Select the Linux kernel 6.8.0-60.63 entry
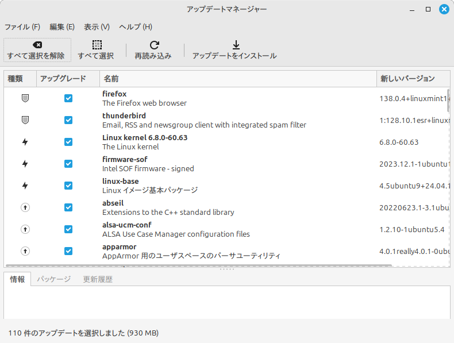The image size is (454, 343). click(145, 137)
